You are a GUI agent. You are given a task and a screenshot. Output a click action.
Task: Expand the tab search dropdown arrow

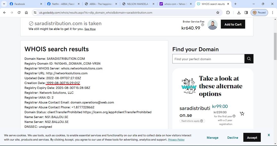pos(4,4)
